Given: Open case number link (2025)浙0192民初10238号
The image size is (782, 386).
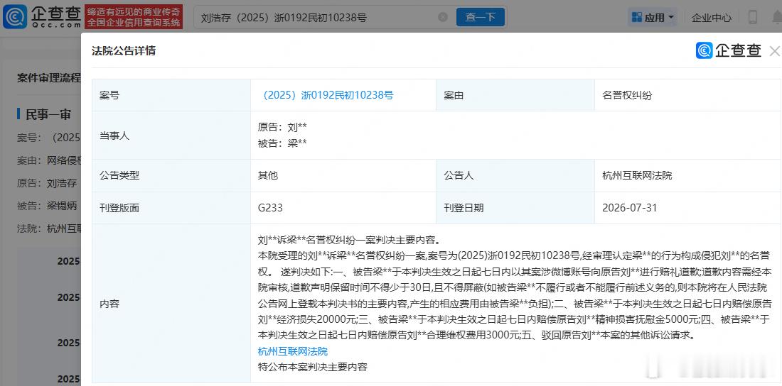Looking at the screenshot, I should point(328,95).
